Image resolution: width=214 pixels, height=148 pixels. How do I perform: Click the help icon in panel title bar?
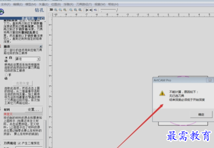coord(39,18)
